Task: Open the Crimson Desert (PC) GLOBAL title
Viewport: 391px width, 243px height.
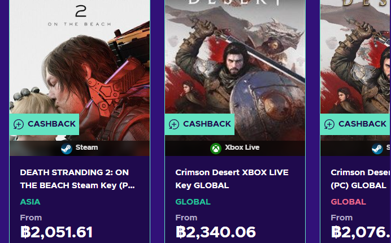Action: [360, 179]
